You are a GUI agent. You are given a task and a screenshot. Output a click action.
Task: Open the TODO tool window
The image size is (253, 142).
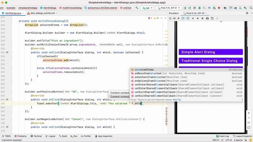click(x=6, y=136)
